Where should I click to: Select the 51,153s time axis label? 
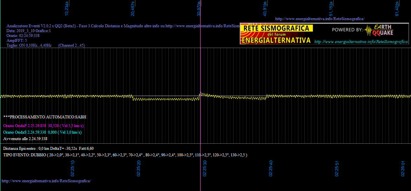click(x=331, y=8)
